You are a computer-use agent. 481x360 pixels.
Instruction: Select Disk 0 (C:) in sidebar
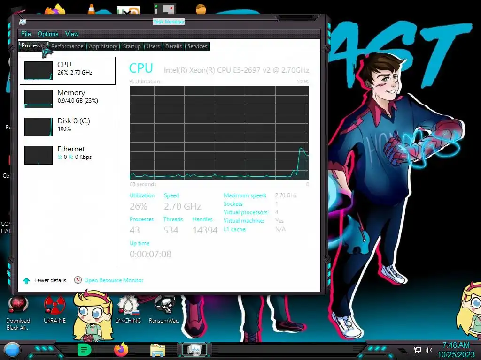[x=68, y=127]
